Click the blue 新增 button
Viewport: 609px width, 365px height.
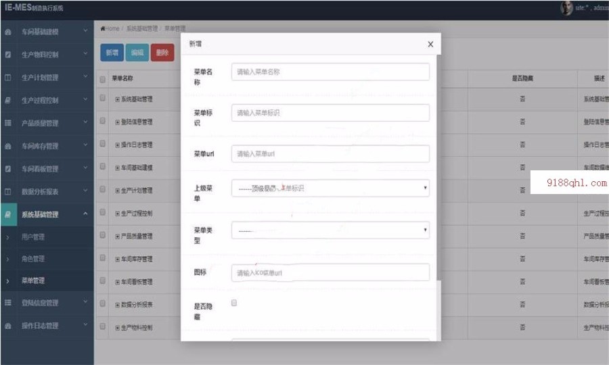pos(112,52)
